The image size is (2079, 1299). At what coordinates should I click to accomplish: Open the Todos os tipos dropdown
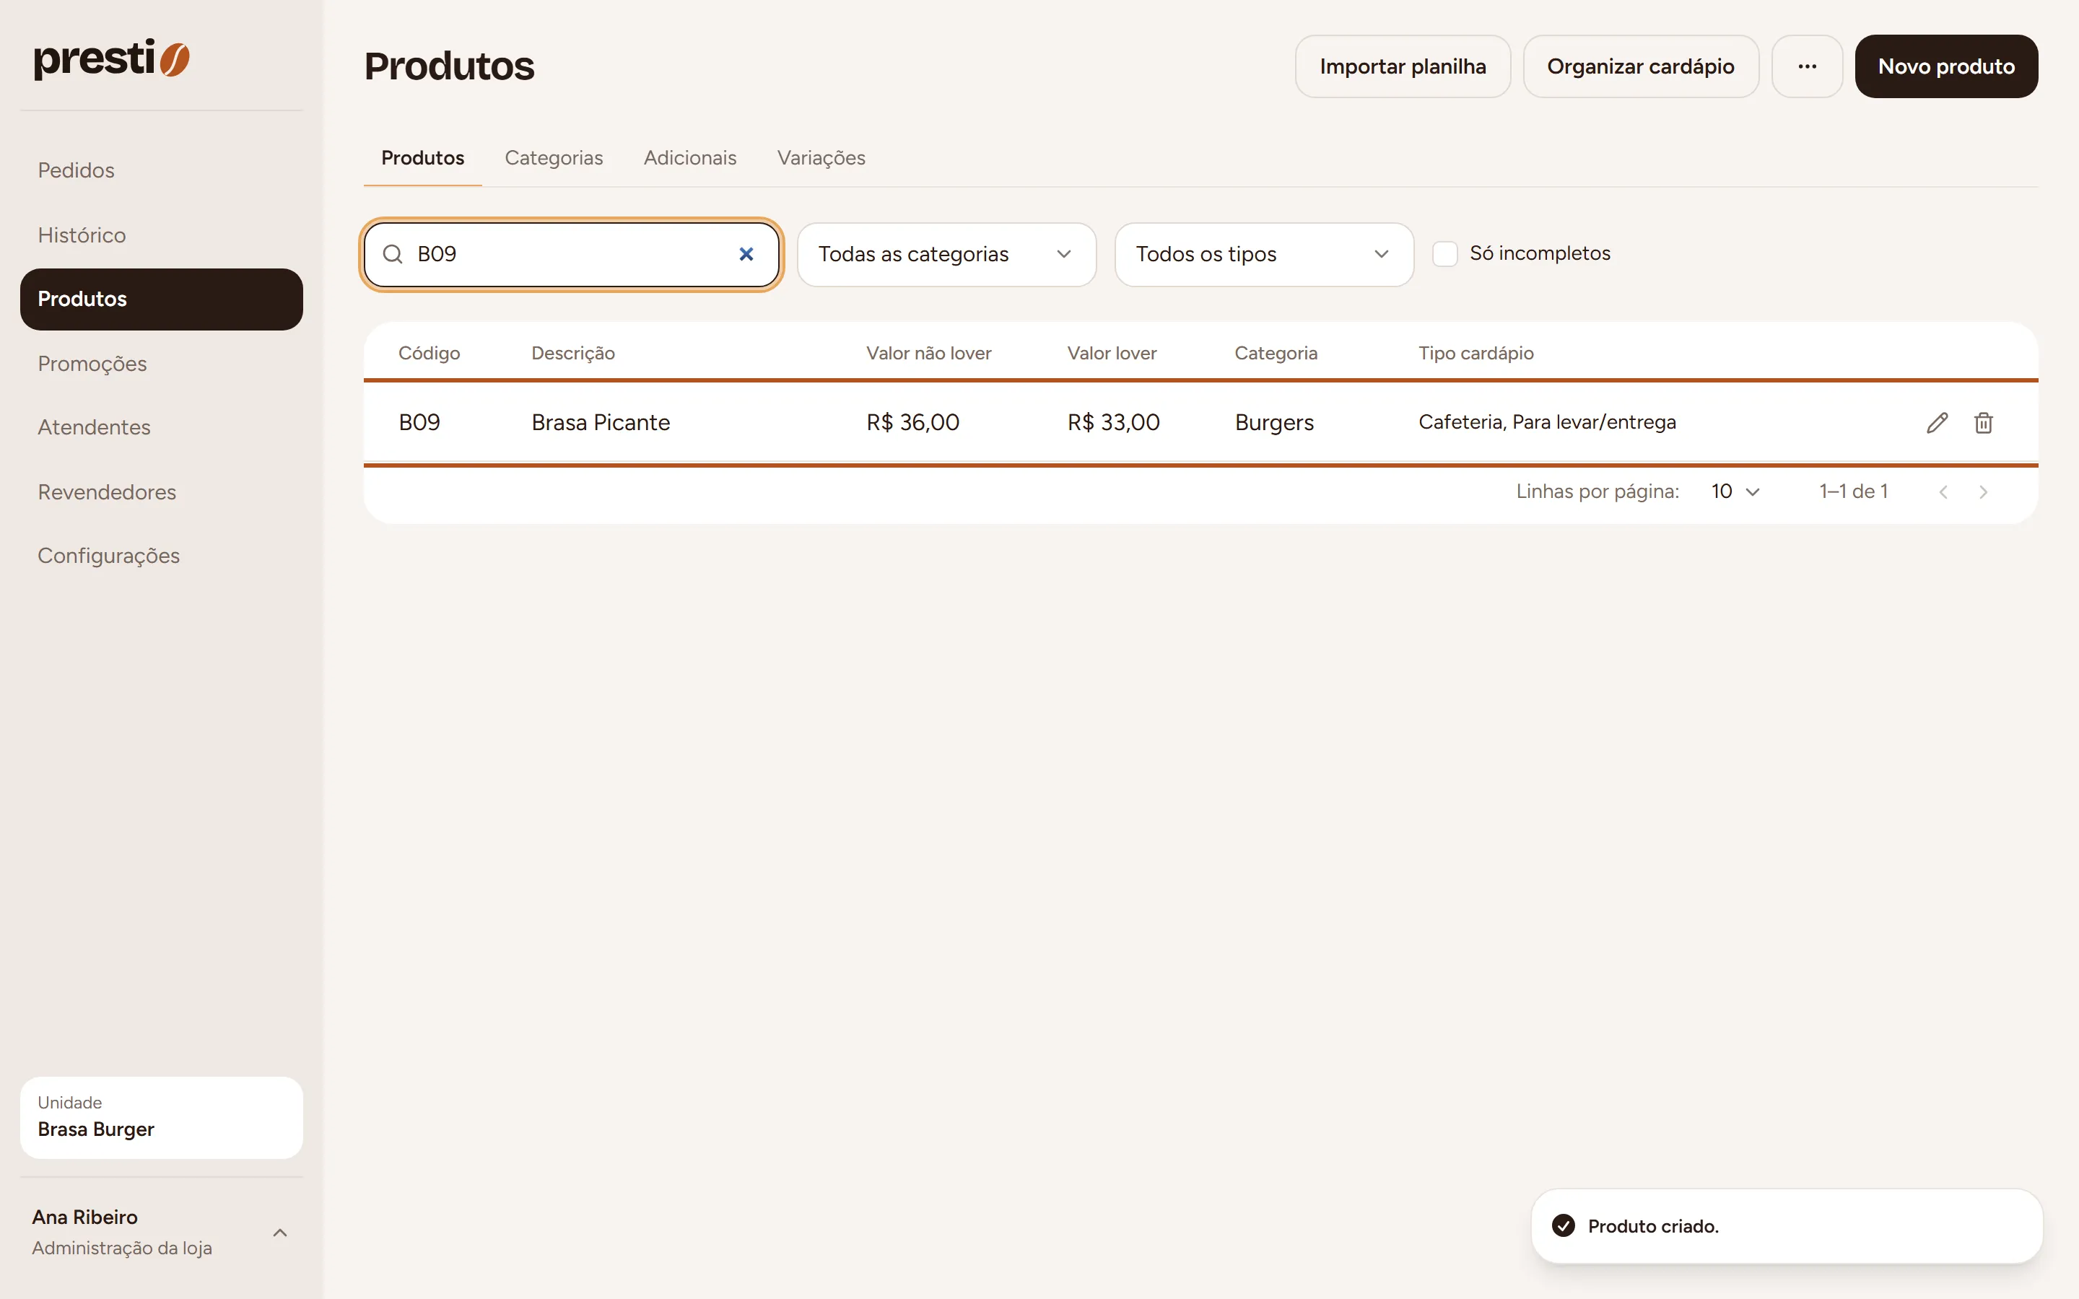pyautogui.click(x=1264, y=254)
